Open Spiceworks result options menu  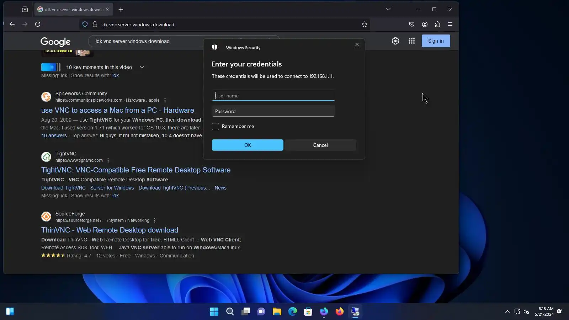pyautogui.click(x=165, y=100)
